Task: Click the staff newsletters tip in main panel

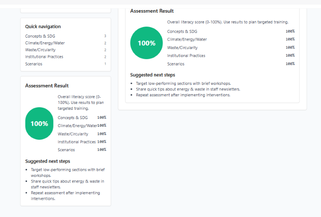Action: [x=188, y=89]
